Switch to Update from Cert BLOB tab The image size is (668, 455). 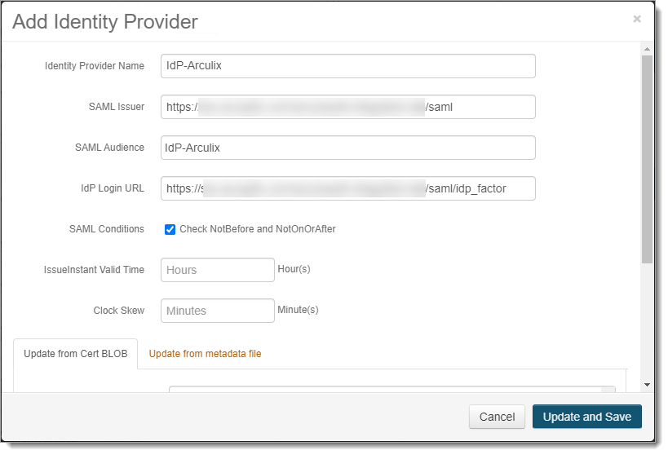click(x=76, y=354)
